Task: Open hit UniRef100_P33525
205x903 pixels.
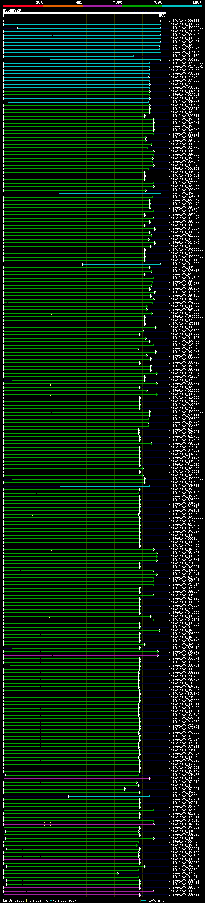Action: [x=184, y=31]
